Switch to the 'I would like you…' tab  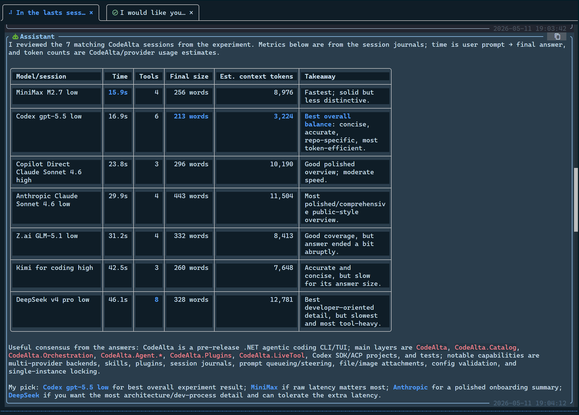[x=152, y=13]
